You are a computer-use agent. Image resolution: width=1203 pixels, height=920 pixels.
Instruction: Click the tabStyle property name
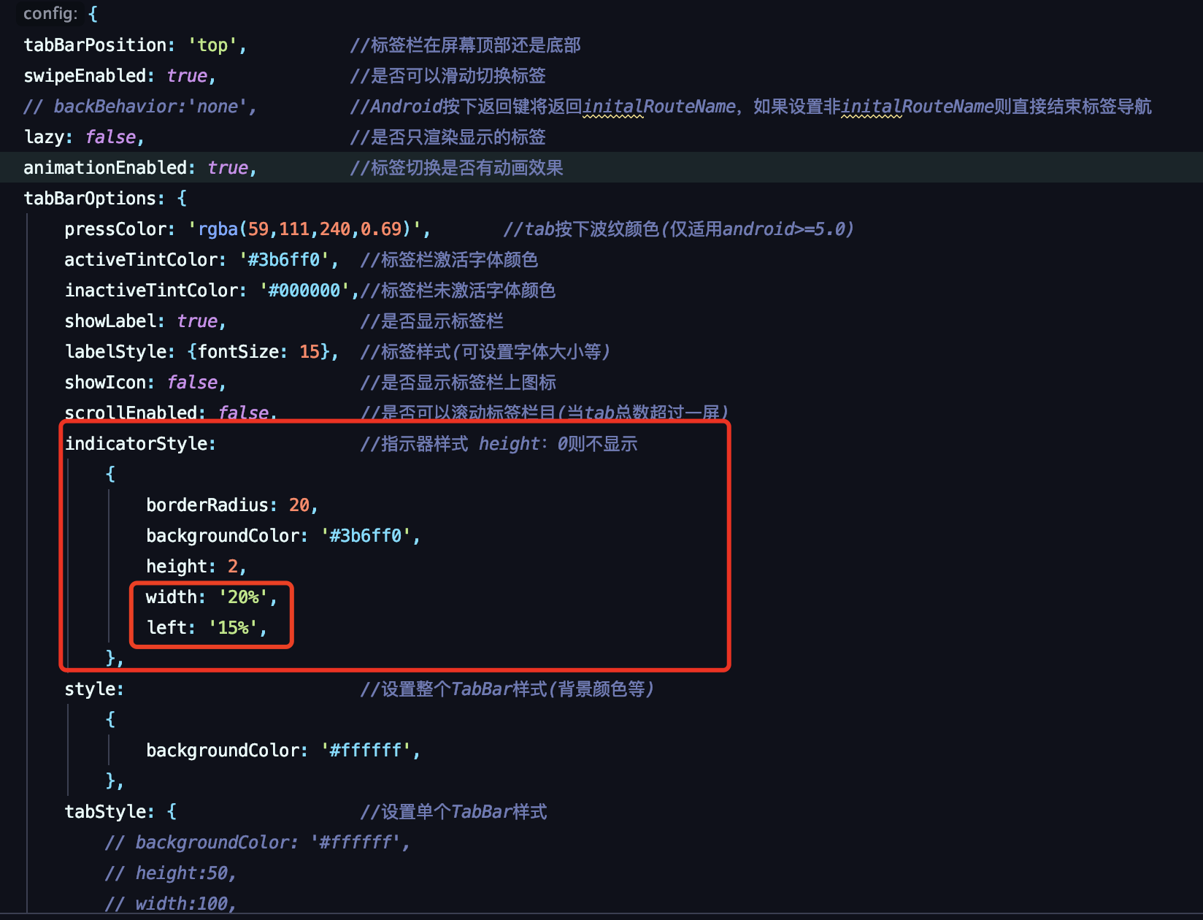click(107, 811)
